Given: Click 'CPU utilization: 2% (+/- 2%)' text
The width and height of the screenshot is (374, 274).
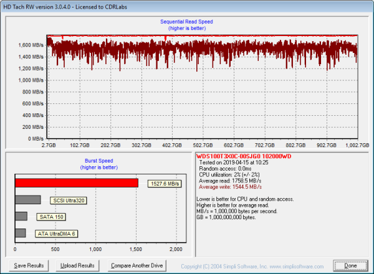Looking at the screenshot, I should point(229,174).
